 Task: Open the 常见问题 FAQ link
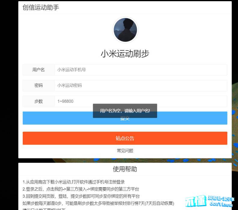(125, 151)
